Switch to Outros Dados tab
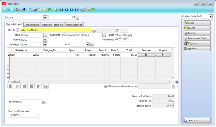 tap(32, 25)
